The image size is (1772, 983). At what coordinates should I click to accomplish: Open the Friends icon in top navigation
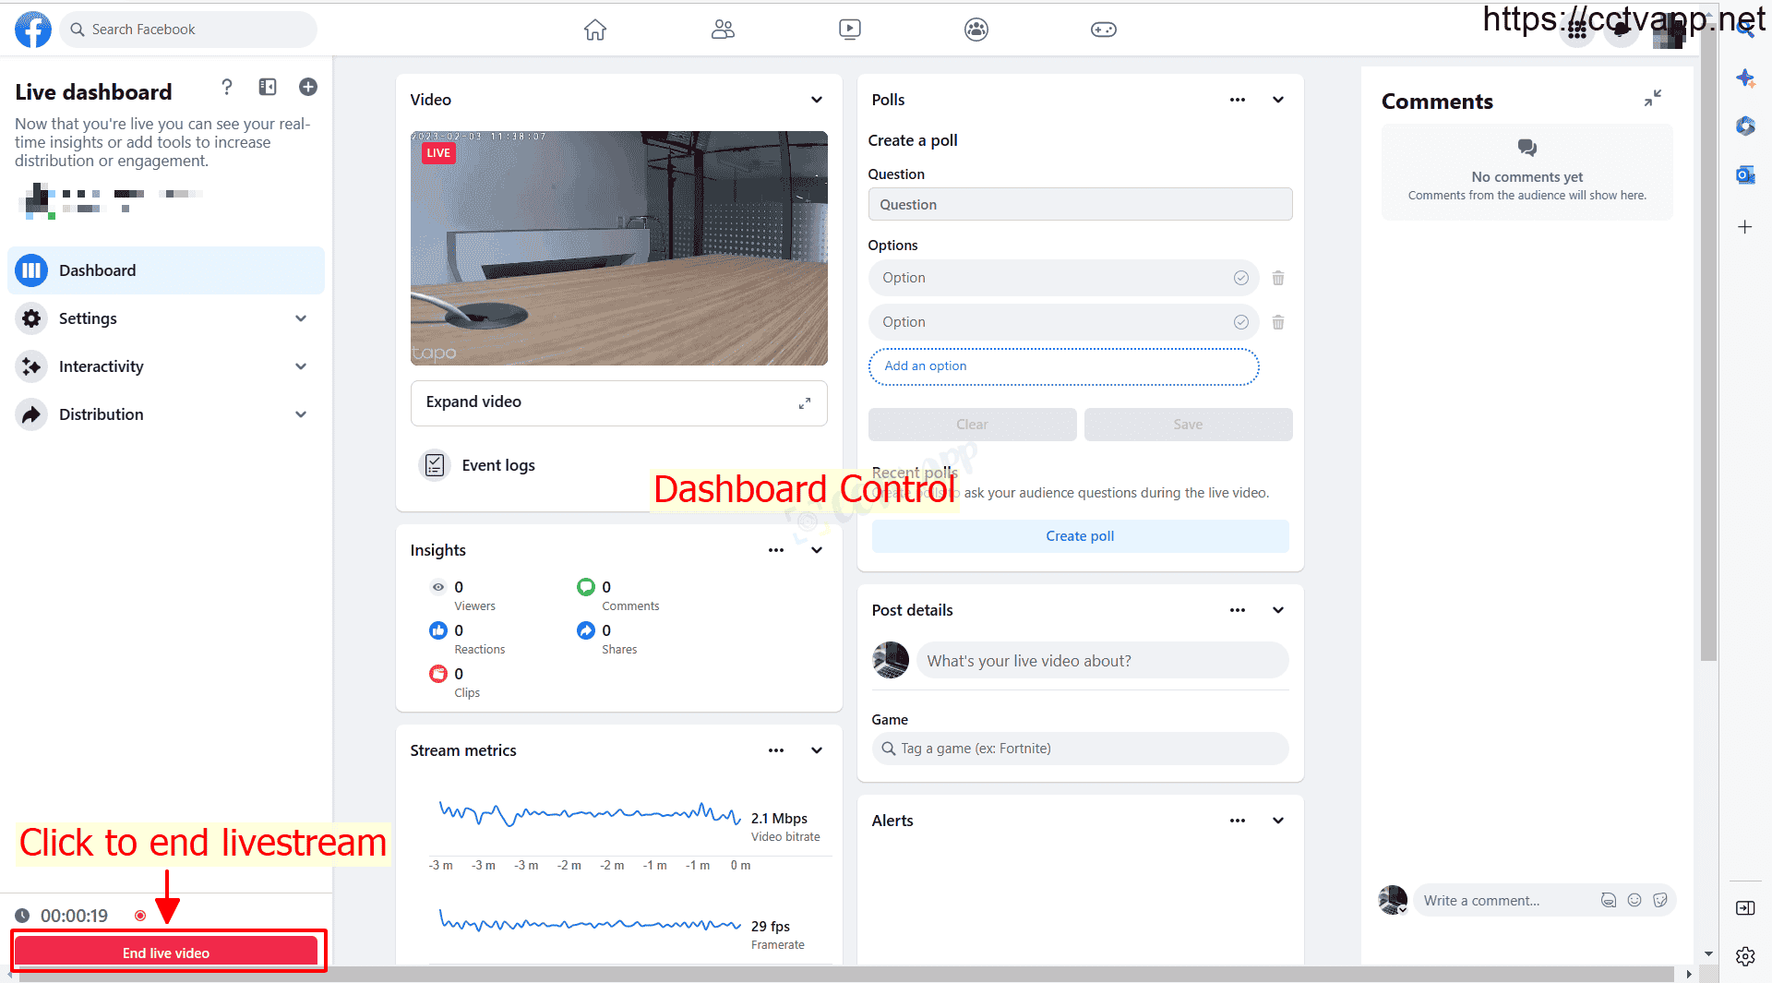tap(723, 30)
